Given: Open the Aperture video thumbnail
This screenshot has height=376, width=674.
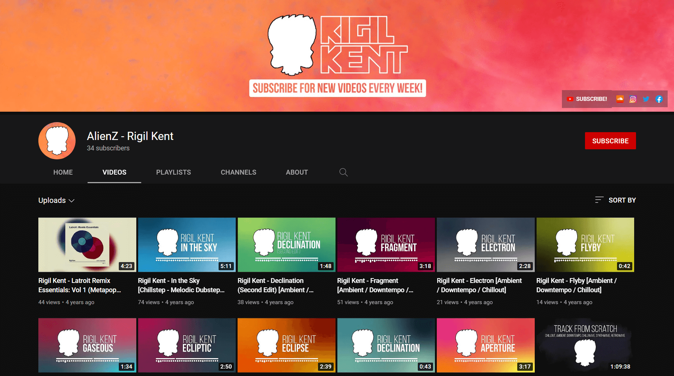Looking at the screenshot, I should (x=486, y=345).
